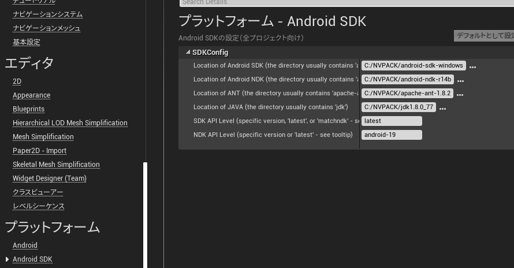Open レベルシーケンス settings
The image size is (514, 268).
39,206
